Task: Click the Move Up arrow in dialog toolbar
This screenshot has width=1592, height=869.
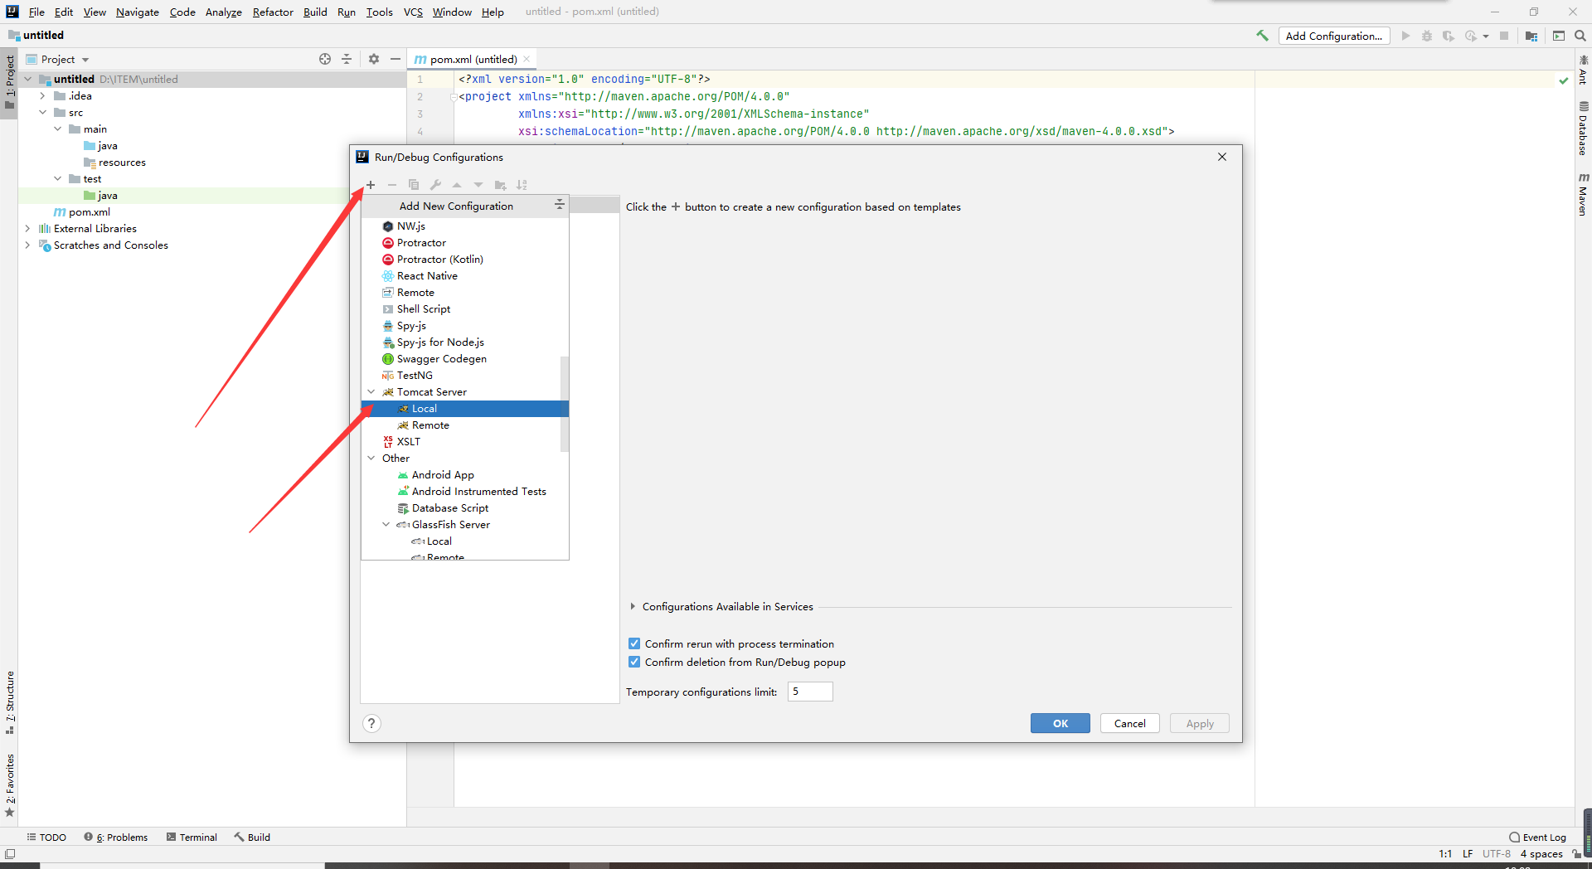Action: pos(457,185)
